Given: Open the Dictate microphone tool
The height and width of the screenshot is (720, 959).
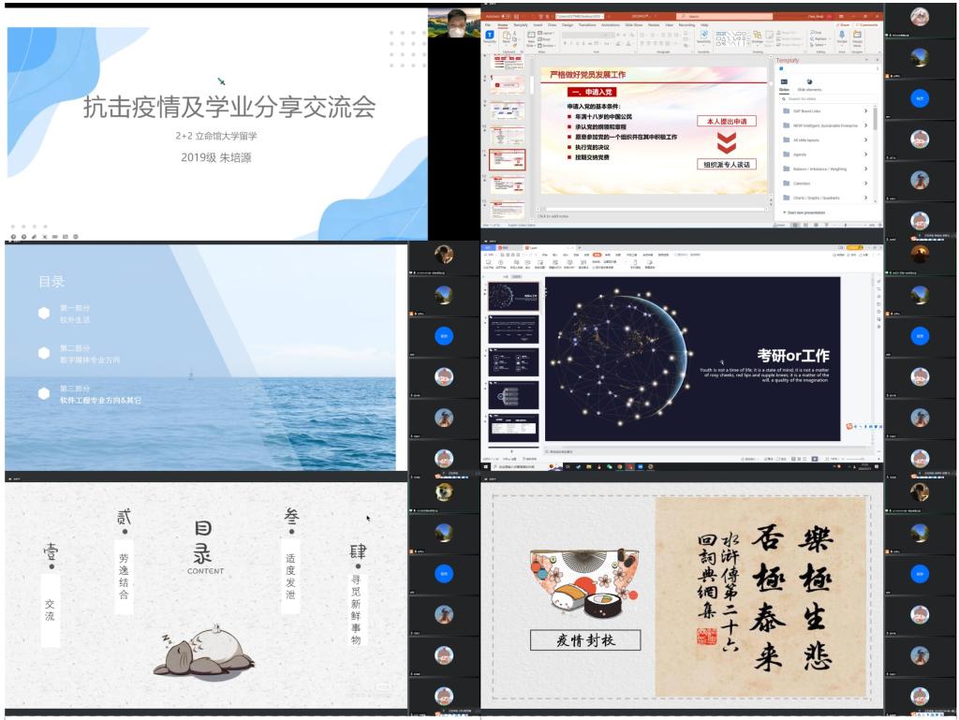Looking at the screenshot, I should click(840, 37).
